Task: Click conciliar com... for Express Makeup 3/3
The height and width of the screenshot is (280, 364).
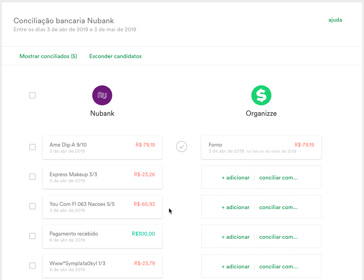Action: coord(278,178)
